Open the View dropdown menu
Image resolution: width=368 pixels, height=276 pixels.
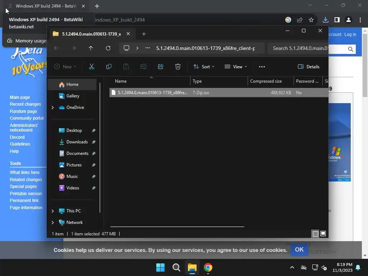236,66
